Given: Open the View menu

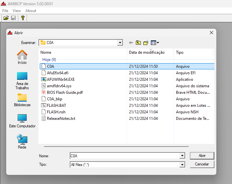Looking at the screenshot, I should pyautogui.click(x=17, y=11).
